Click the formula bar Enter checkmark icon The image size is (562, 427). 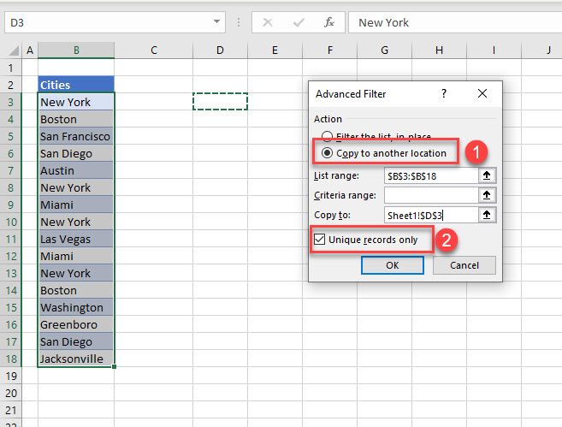click(298, 22)
